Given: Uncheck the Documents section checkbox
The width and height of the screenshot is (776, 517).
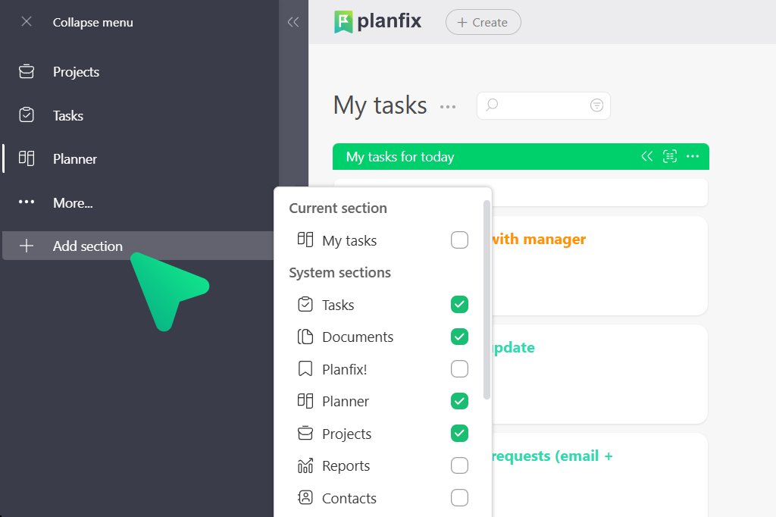Looking at the screenshot, I should coord(459,337).
